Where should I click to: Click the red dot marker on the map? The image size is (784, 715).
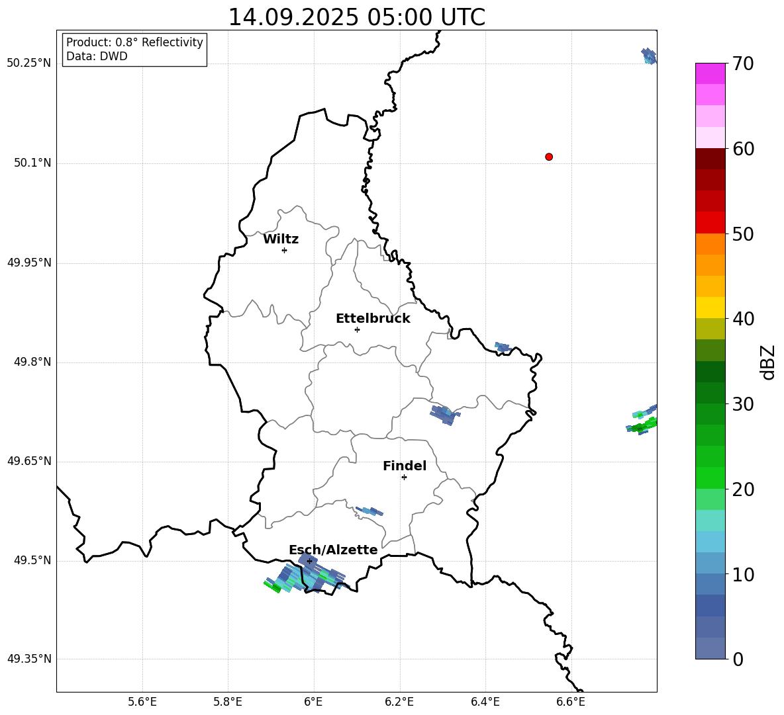point(549,157)
